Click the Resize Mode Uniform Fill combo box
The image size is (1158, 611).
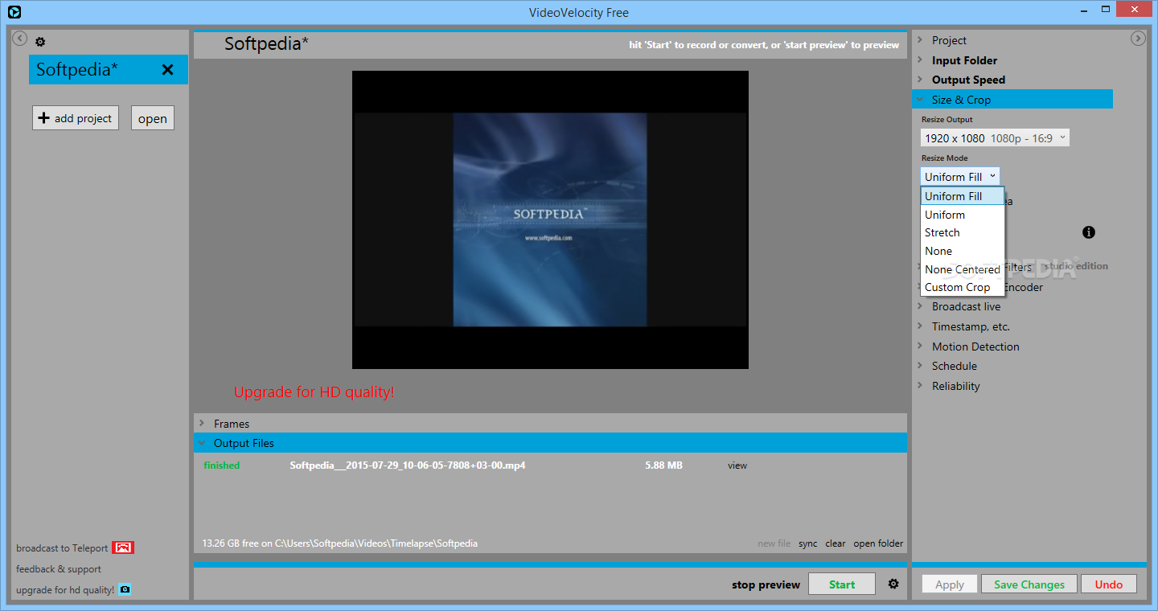pos(960,177)
